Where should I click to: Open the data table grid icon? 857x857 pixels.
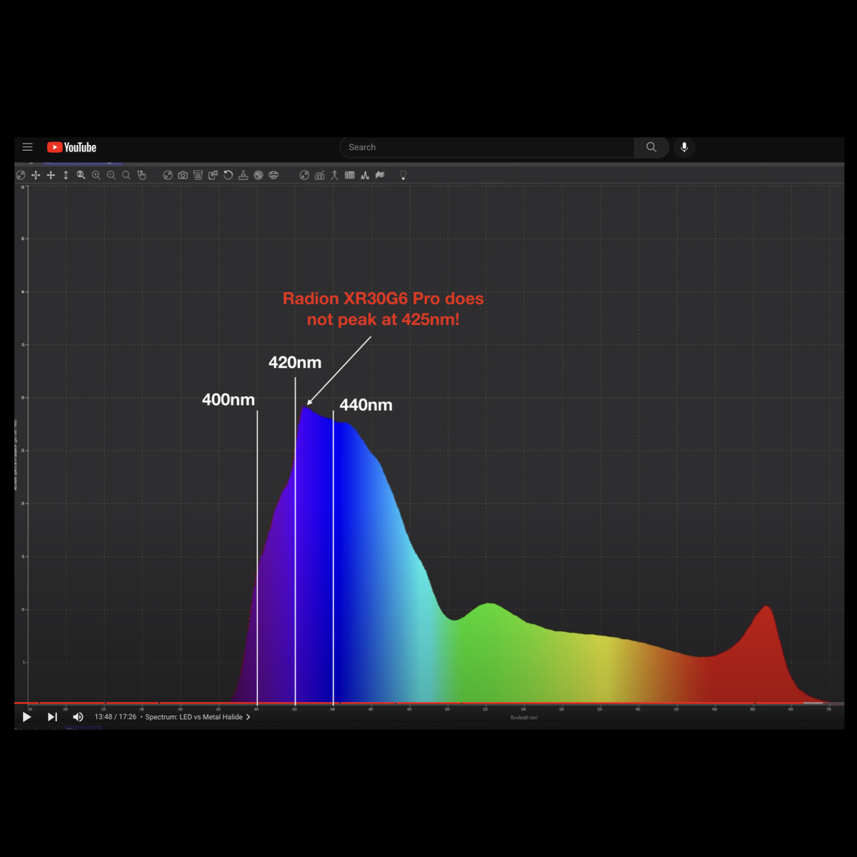click(x=349, y=175)
